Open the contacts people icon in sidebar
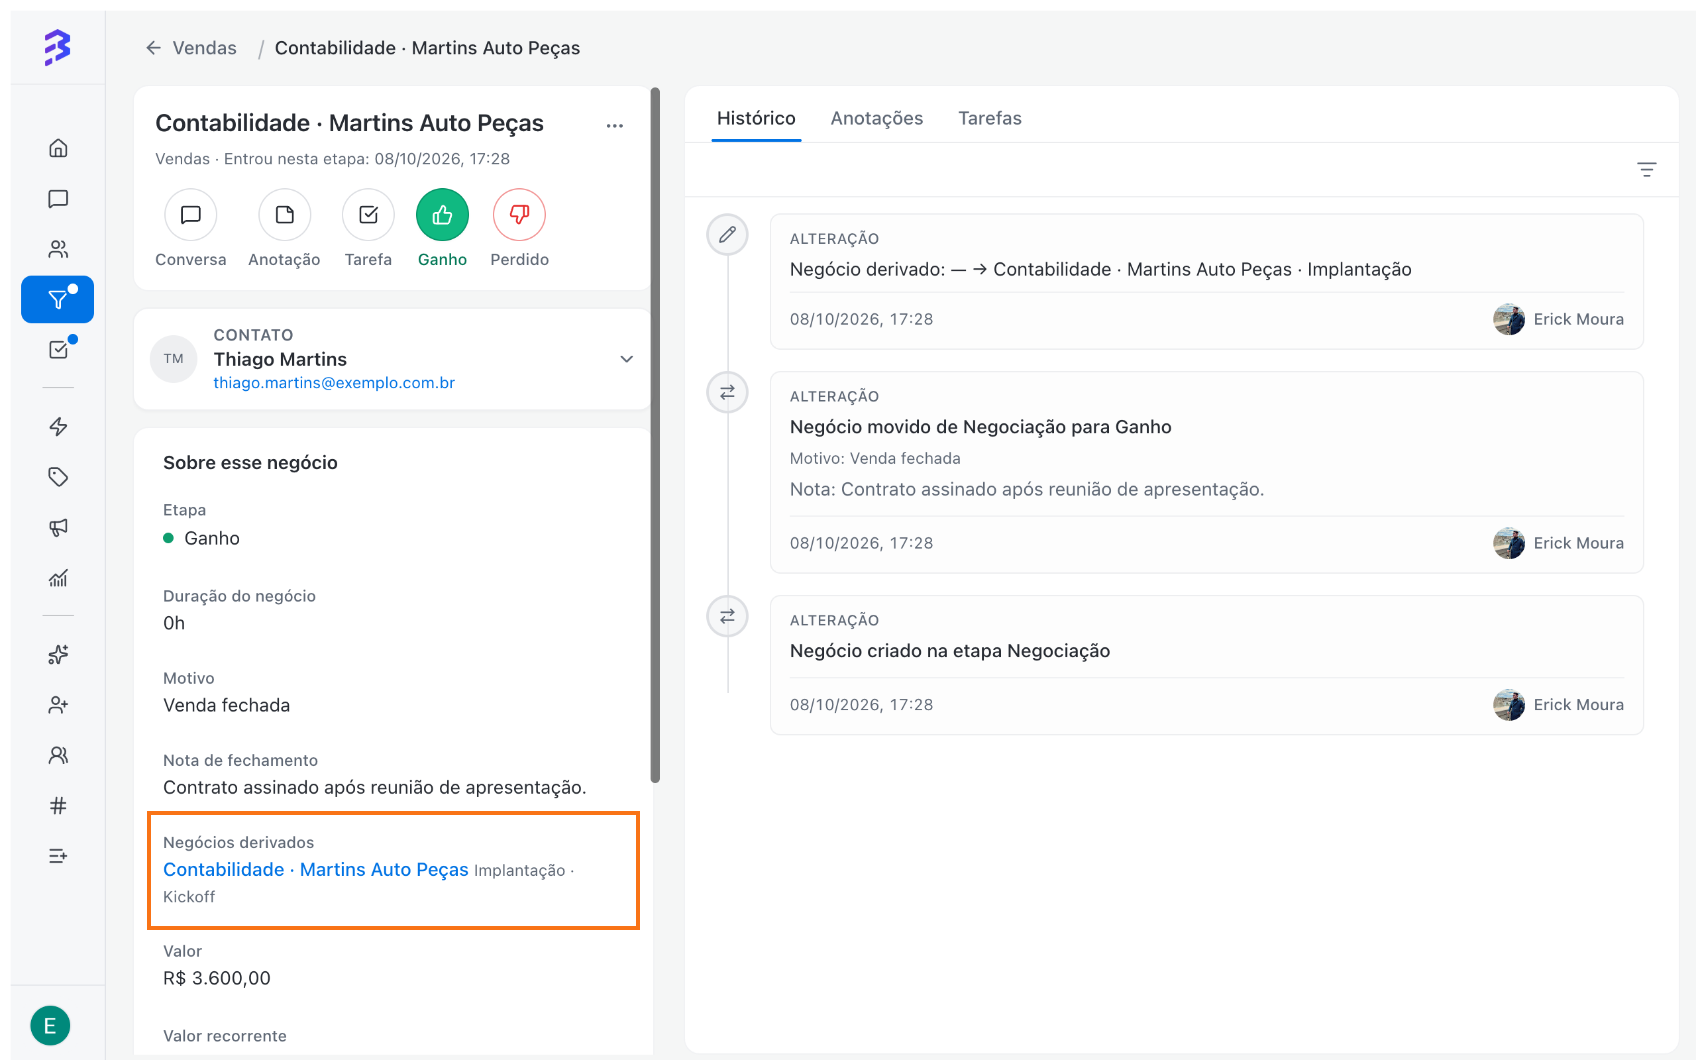The image size is (1696, 1060). (x=58, y=249)
